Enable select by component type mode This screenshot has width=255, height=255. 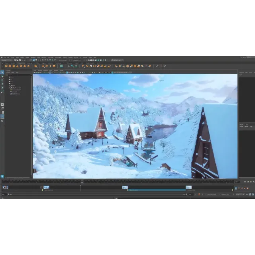point(36,60)
